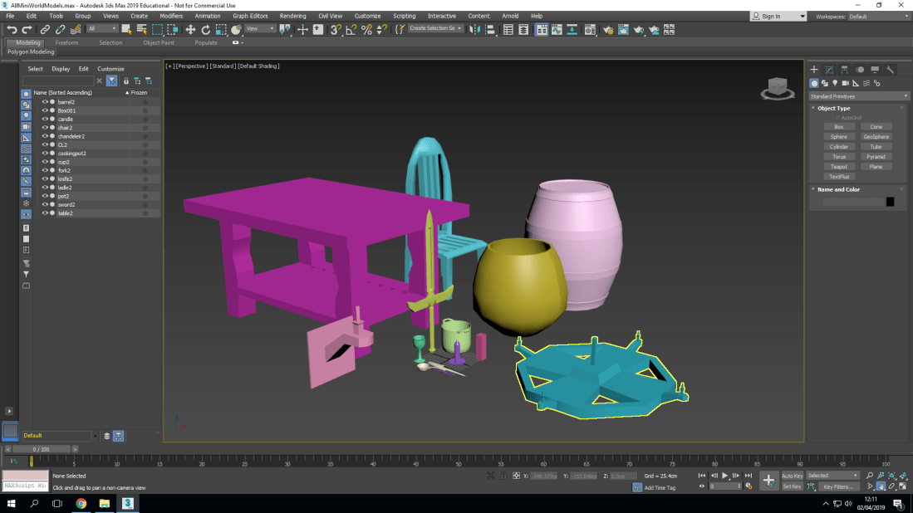Click the Undo icon in the toolbar

[x=12, y=30]
